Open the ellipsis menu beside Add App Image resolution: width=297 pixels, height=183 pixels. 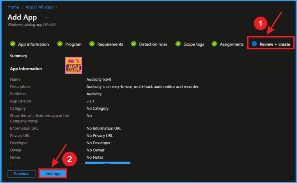click(x=47, y=17)
